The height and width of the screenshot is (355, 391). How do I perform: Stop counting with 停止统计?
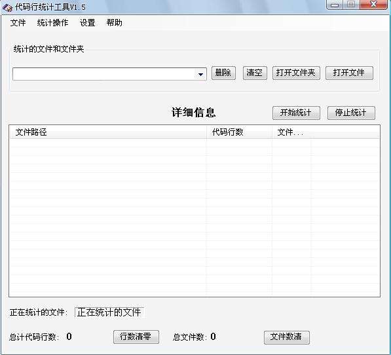351,113
